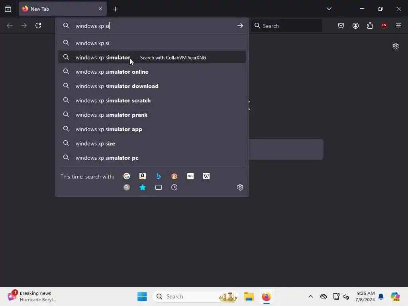Click the go arrow in the address bar
408x306 pixels.
(240, 25)
